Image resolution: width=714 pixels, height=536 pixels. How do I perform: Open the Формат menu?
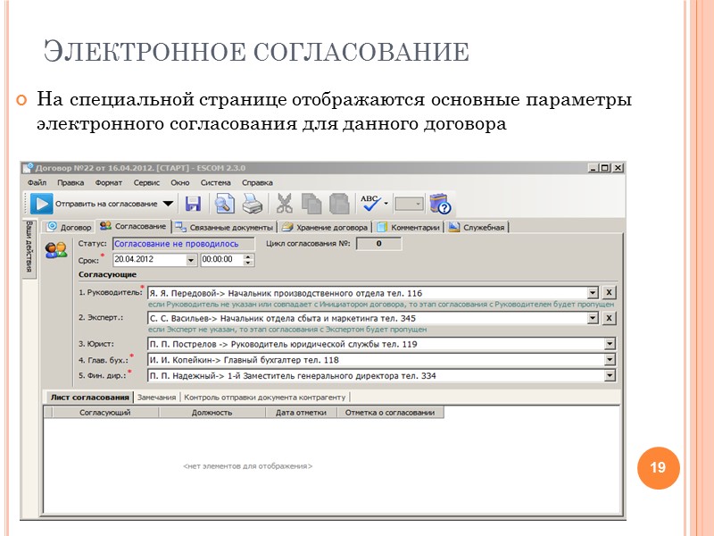[x=108, y=182]
